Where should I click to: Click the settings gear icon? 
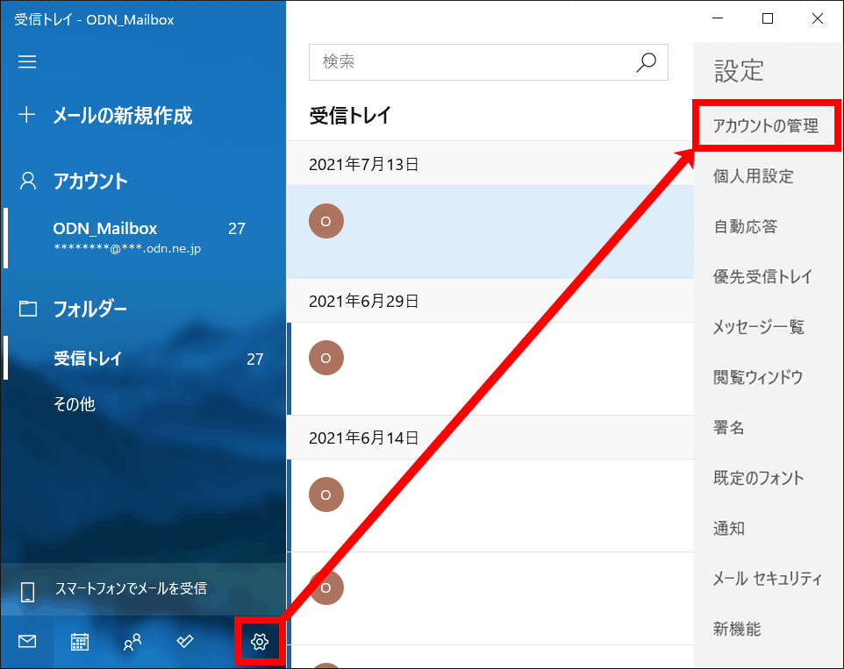259,642
